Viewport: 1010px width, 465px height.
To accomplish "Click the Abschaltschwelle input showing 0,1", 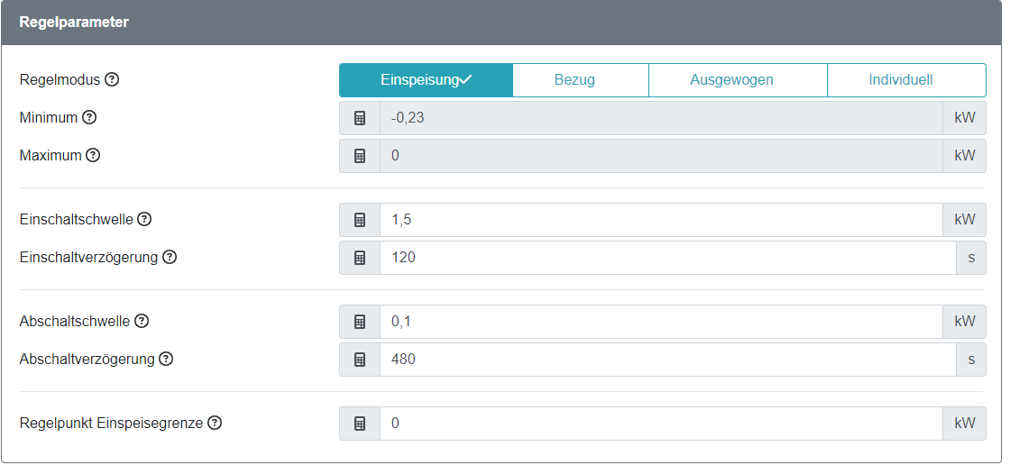I will point(660,322).
